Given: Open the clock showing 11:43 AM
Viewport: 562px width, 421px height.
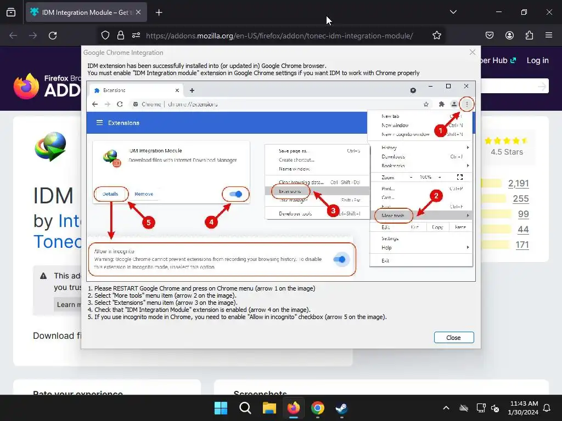Looking at the screenshot, I should [523, 408].
